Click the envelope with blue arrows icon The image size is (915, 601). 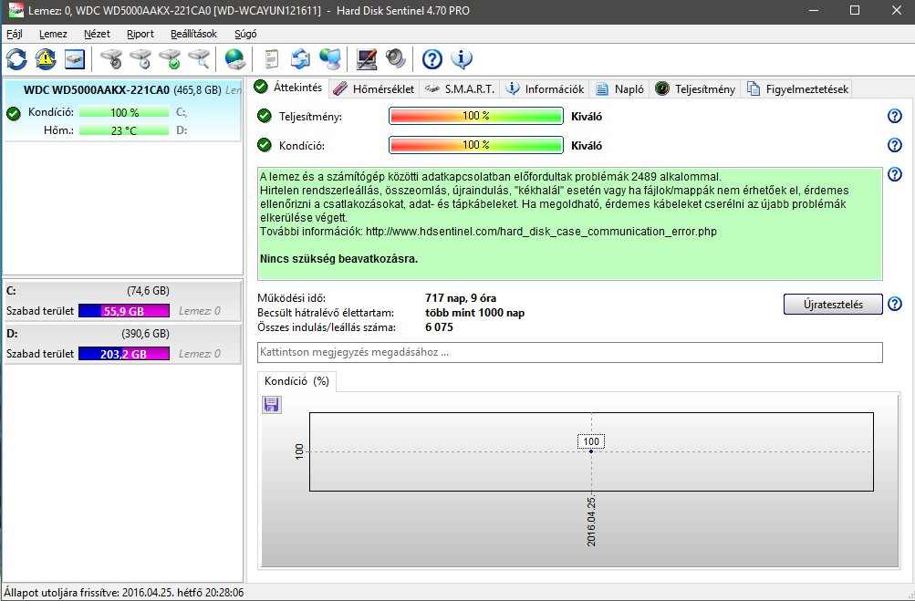point(300,59)
